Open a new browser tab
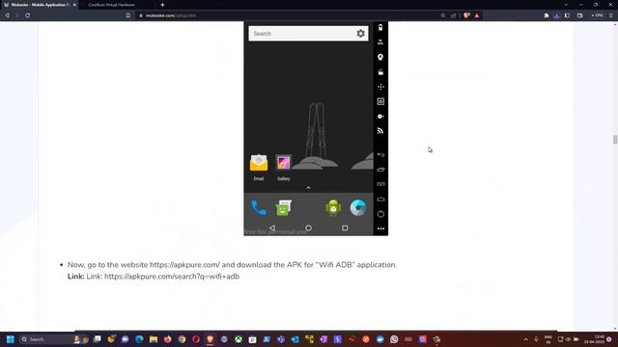 pyautogui.click(x=162, y=5)
